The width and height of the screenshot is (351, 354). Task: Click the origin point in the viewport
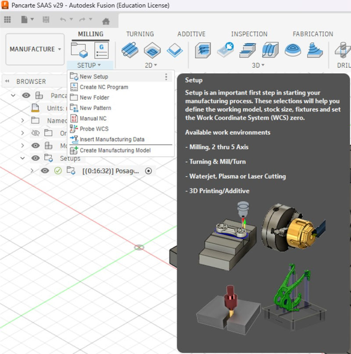click(x=139, y=247)
